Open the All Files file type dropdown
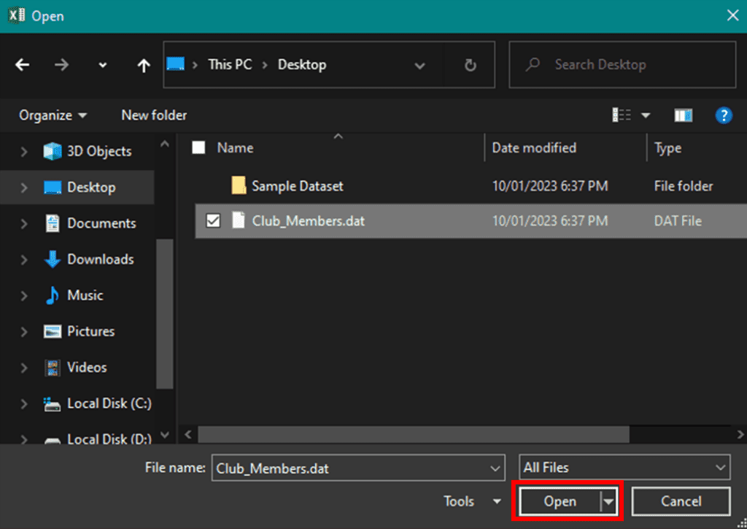 coord(624,467)
